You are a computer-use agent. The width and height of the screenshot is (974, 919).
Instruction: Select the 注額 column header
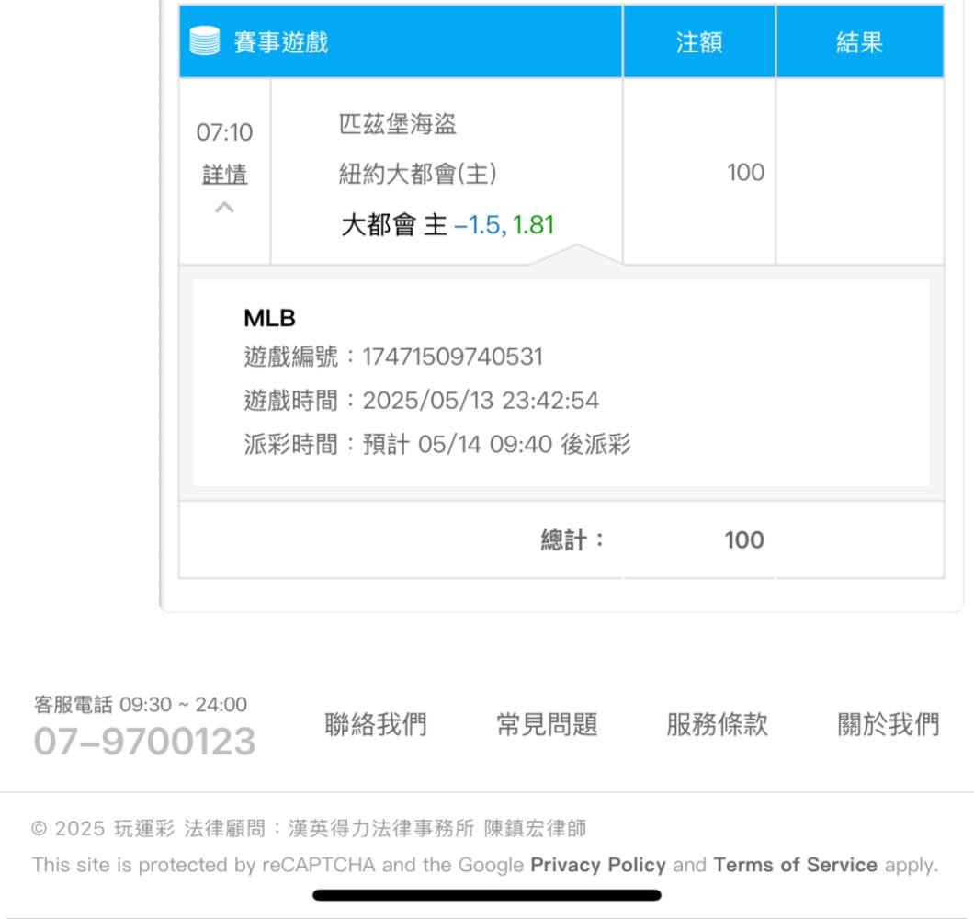click(699, 41)
